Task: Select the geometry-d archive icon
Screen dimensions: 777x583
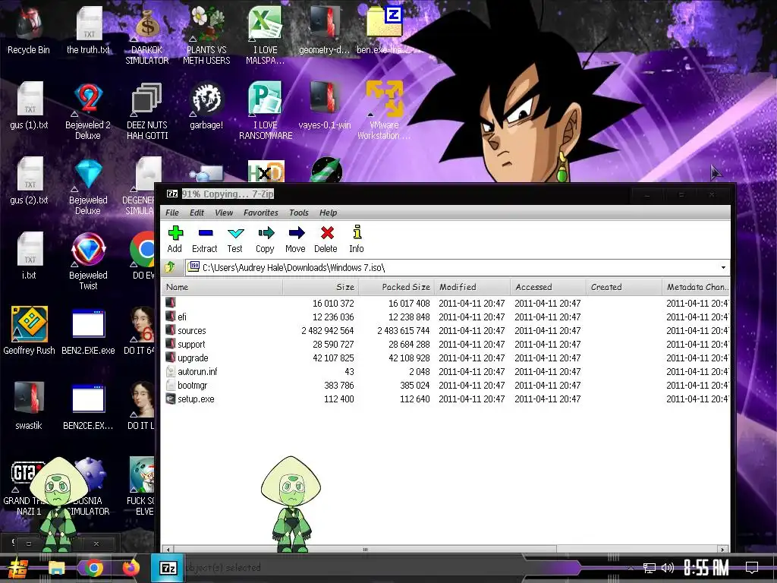Action: coord(325,30)
